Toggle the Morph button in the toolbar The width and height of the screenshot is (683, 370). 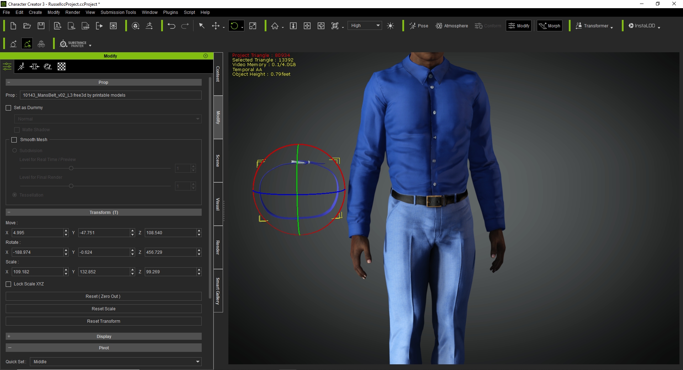click(549, 26)
